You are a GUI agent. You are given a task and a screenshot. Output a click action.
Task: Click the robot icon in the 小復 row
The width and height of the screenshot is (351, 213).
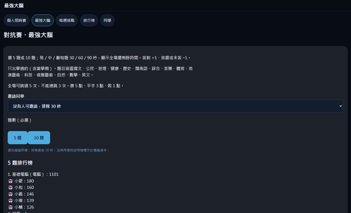point(10,201)
